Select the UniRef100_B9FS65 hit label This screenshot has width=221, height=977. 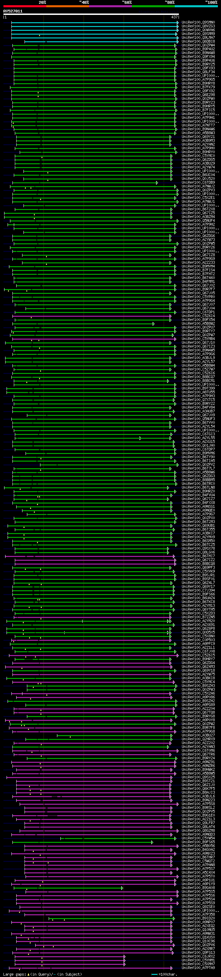pyautogui.click(x=198, y=841)
